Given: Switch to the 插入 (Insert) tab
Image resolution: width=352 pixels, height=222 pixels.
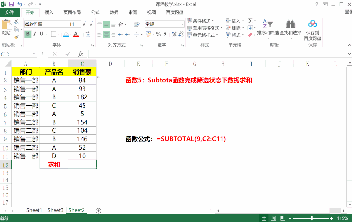Looking at the screenshot, I should 49,13.
